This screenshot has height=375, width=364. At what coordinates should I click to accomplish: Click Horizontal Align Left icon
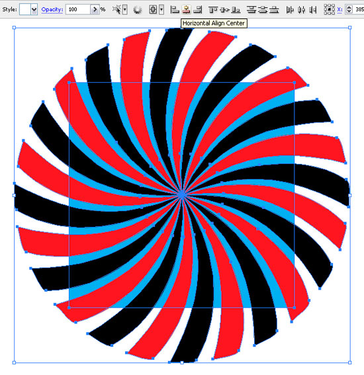(175, 10)
